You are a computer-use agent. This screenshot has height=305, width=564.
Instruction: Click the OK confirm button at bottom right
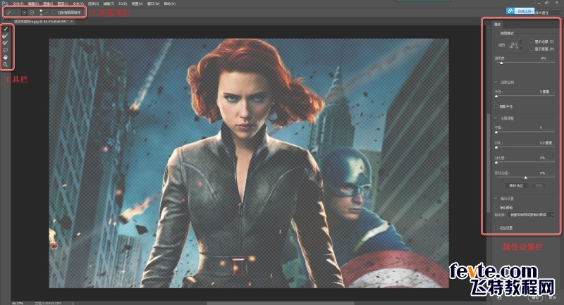click(535, 298)
